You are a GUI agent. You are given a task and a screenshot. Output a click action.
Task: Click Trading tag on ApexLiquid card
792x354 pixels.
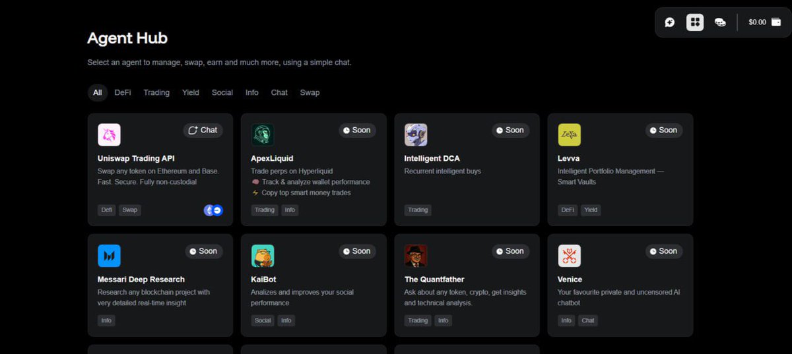[x=265, y=210]
